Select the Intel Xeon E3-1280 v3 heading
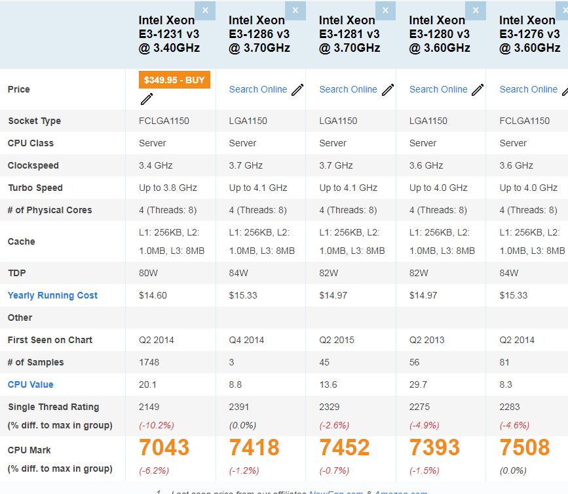This screenshot has width=568, height=494. click(440, 34)
